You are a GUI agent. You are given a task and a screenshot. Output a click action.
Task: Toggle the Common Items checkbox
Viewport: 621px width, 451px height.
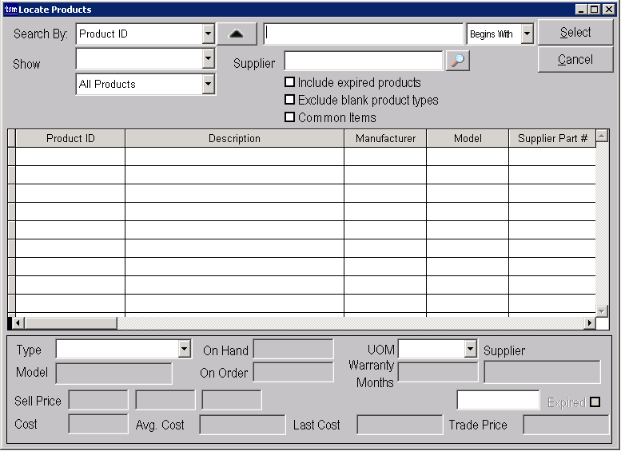click(x=290, y=117)
